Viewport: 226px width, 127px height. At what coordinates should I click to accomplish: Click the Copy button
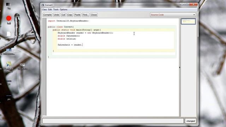70,15
